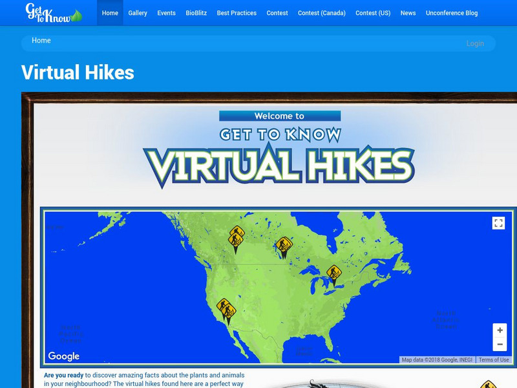Screen dimensions: 517x388
Task: Go to the News page
Action: pos(408,13)
